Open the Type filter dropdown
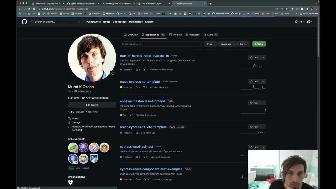The width and height of the screenshot is (336, 189). [x=211, y=44]
